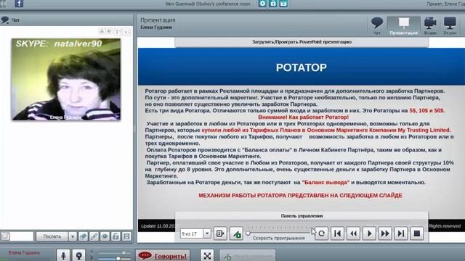
Task: Open the Панель управления header bar
Action: point(302,216)
